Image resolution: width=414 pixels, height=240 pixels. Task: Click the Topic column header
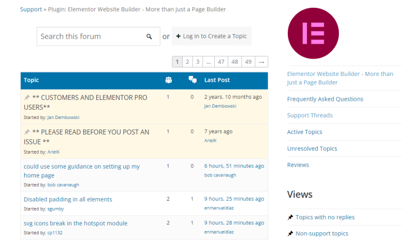pyautogui.click(x=31, y=80)
